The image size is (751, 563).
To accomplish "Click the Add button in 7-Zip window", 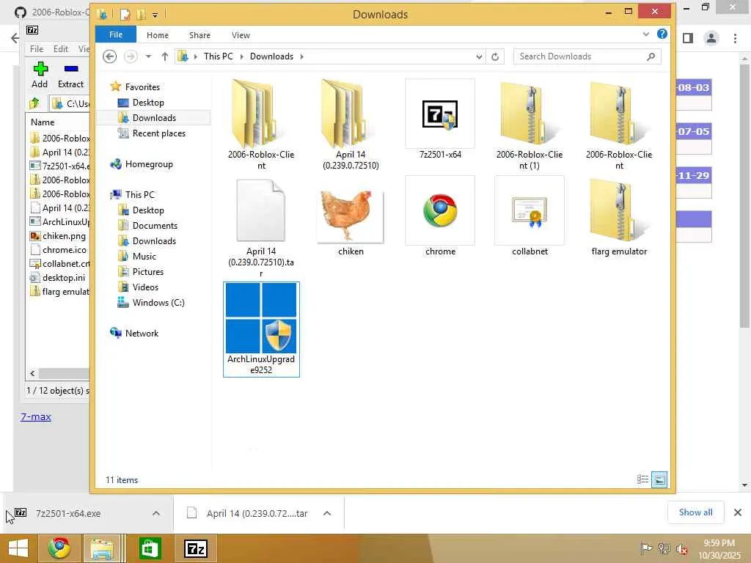I will (x=40, y=76).
